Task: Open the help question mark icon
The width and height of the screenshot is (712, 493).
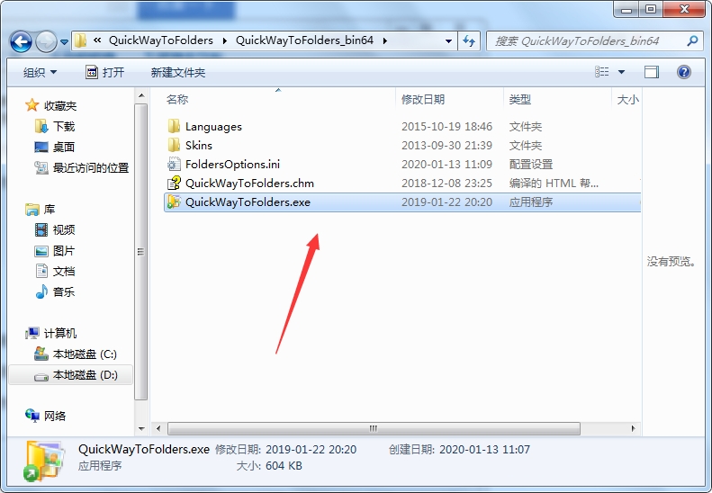Action: pos(684,72)
